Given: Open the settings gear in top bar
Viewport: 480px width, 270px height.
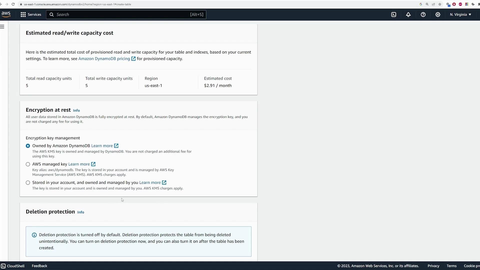Looking at the screenshot, I should coord(438,14).
